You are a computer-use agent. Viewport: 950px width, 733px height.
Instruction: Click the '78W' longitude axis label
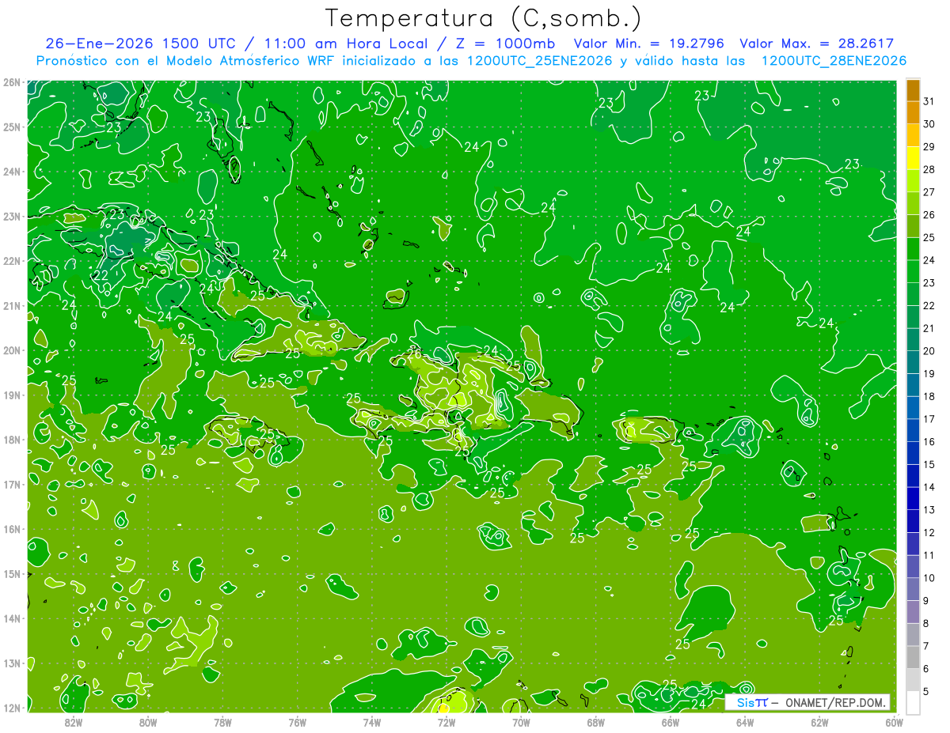(222, 722)
